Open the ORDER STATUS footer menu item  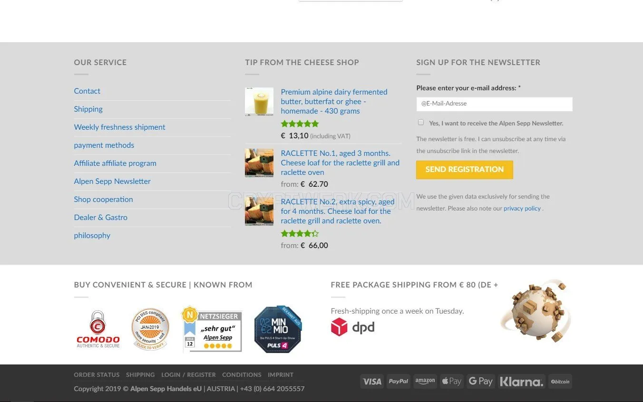[x=97, y=374]
